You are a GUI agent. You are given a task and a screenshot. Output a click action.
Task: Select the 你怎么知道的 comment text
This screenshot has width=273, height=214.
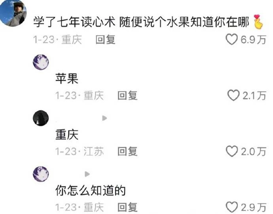(x=90, y=191)
